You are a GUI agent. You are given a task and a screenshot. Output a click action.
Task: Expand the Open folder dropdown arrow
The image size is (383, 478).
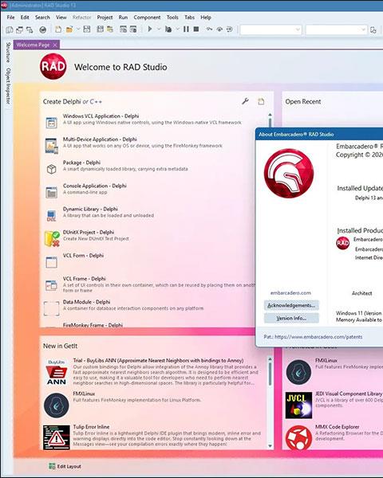point(78,29)
